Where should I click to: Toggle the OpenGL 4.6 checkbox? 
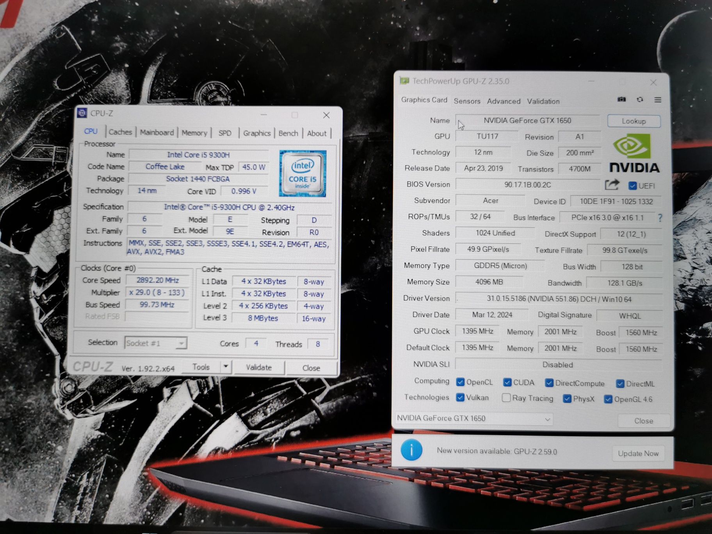608,399
